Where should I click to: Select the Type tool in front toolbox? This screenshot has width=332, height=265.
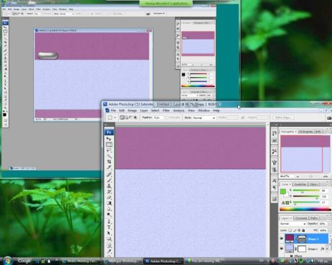(109, 227)
